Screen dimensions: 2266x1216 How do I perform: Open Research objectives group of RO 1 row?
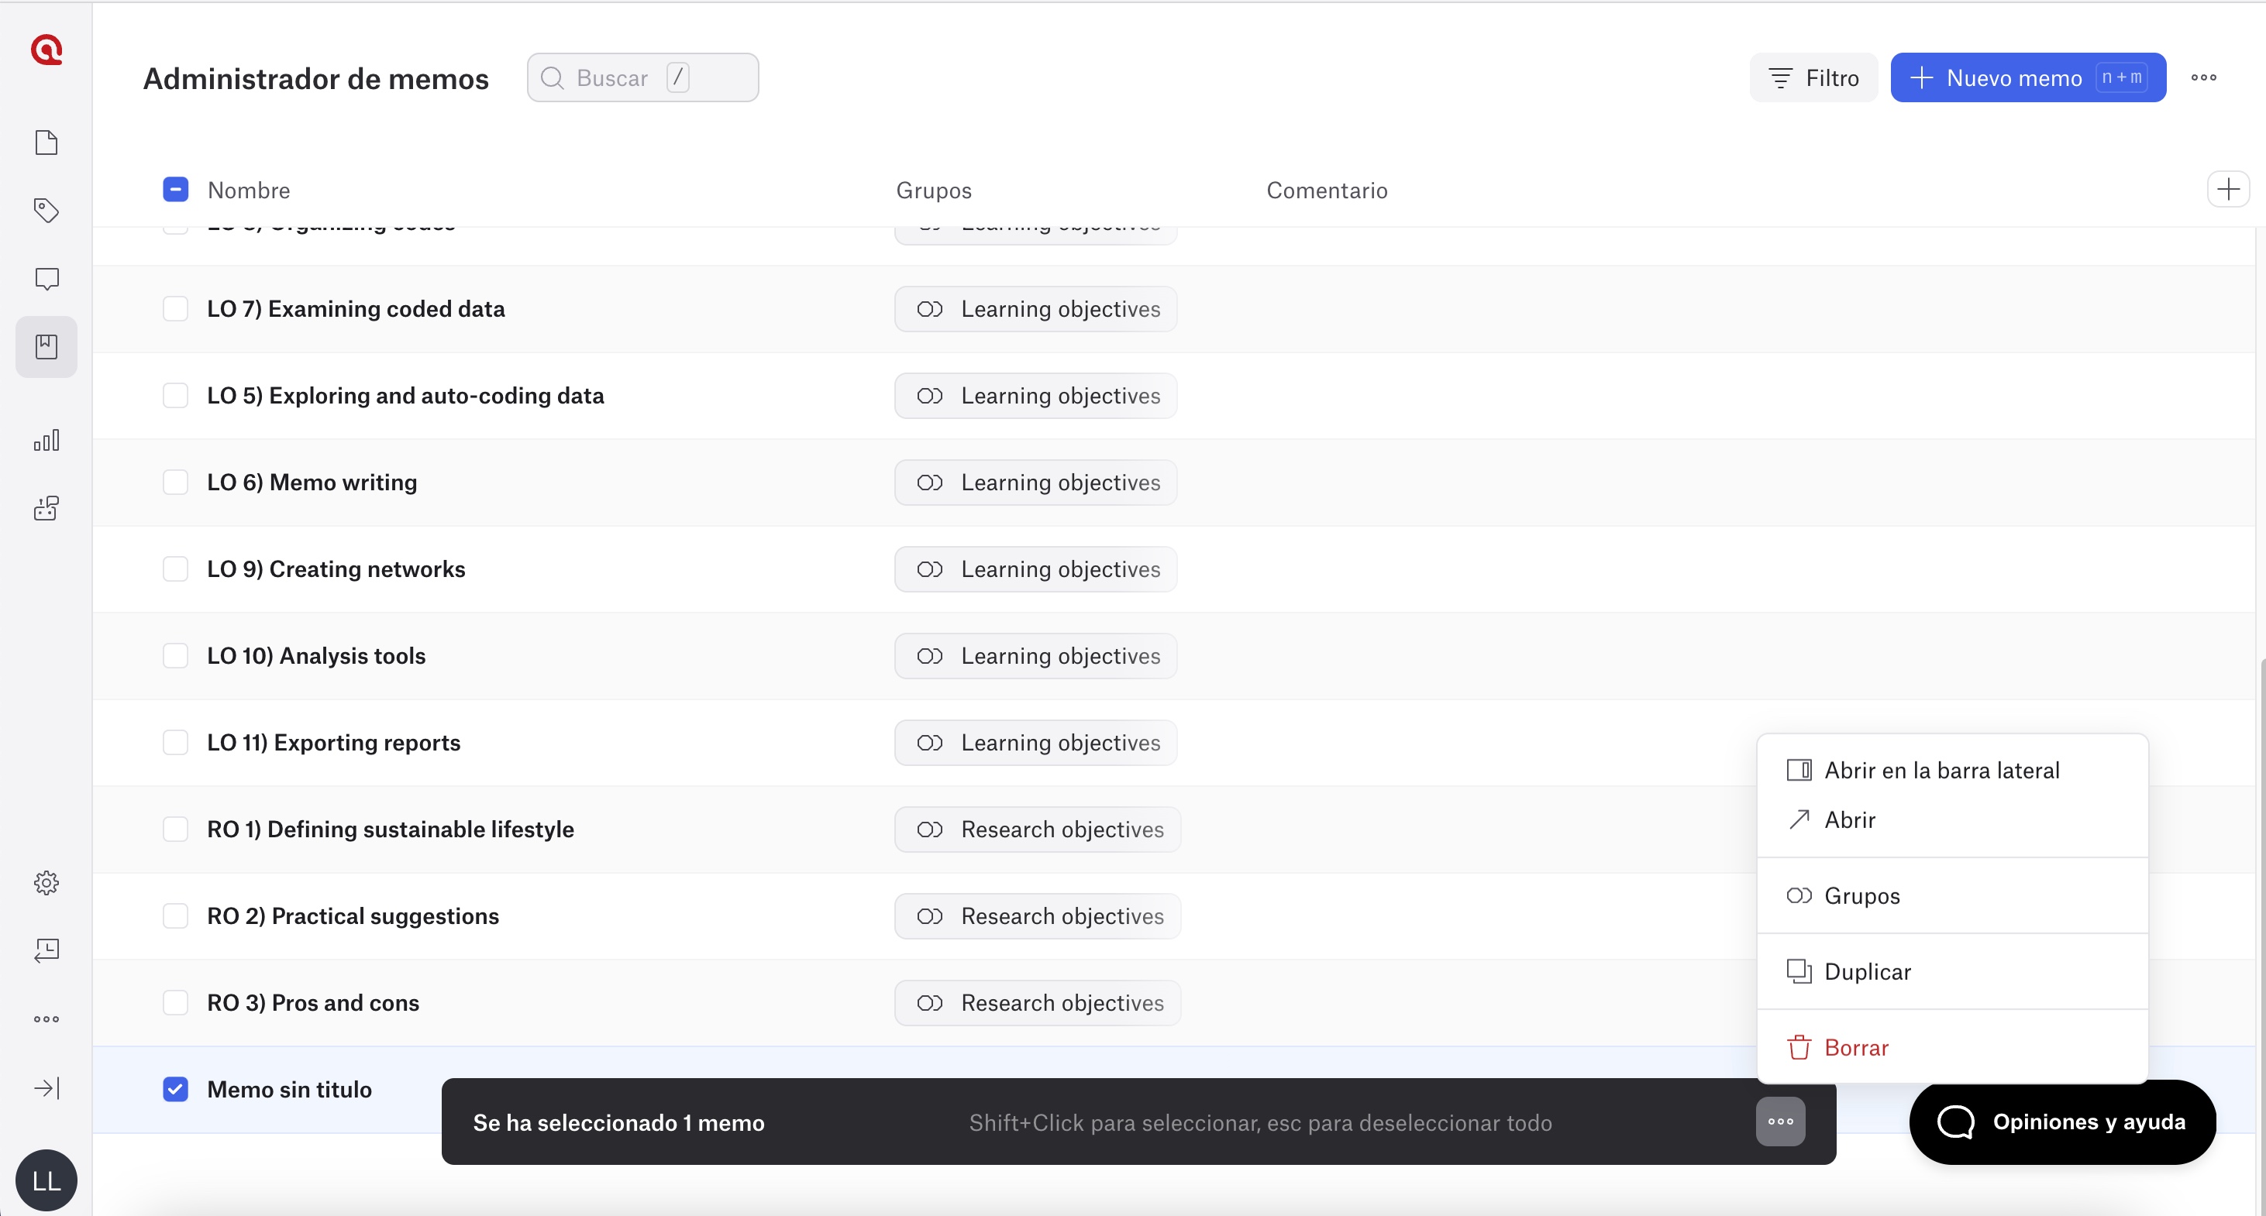click(x=1038, y=830)
